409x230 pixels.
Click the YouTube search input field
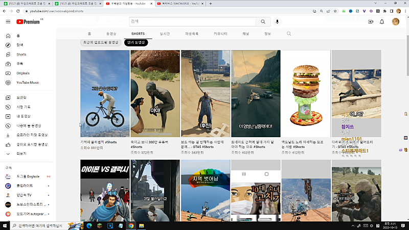[x=193, y=21]
